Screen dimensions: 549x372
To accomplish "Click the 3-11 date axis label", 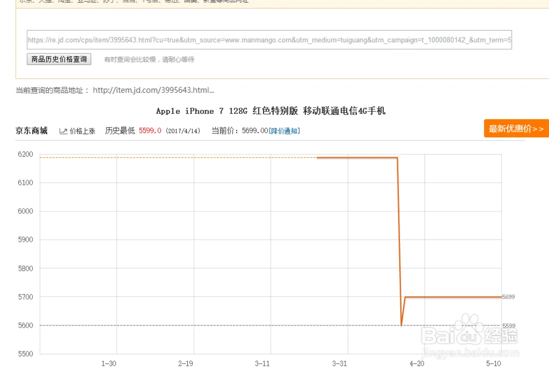I will [x=262, y=364].
